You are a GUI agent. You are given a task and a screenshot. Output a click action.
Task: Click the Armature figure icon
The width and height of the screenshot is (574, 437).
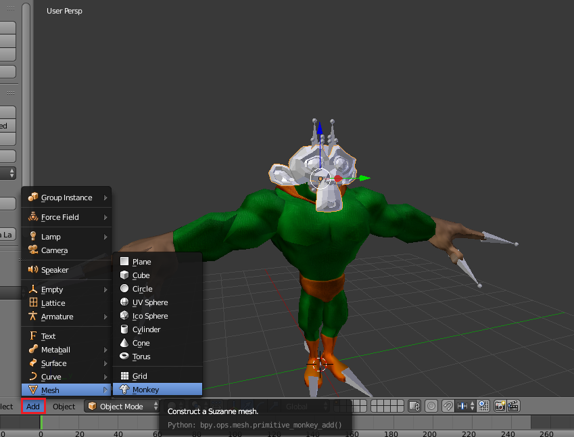(x=33, y=316)
